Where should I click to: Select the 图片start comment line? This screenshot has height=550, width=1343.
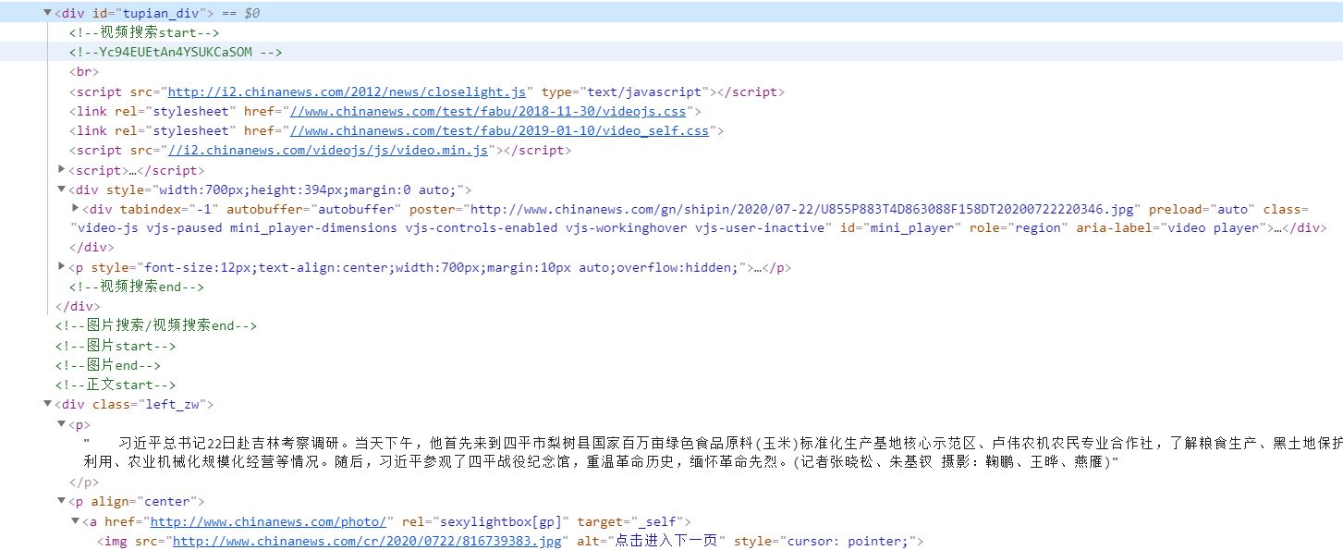116,347
